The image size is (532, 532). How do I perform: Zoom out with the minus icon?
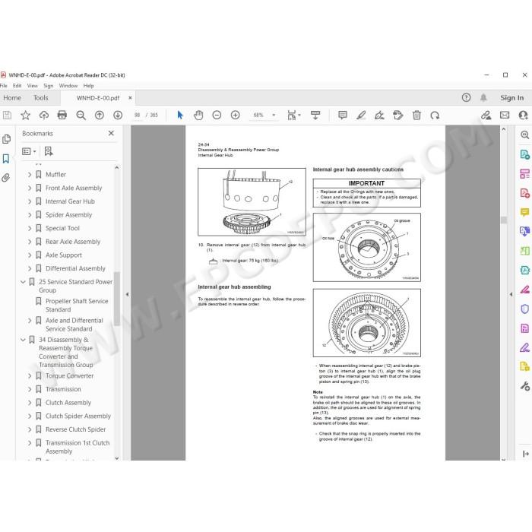click(217, 116)
